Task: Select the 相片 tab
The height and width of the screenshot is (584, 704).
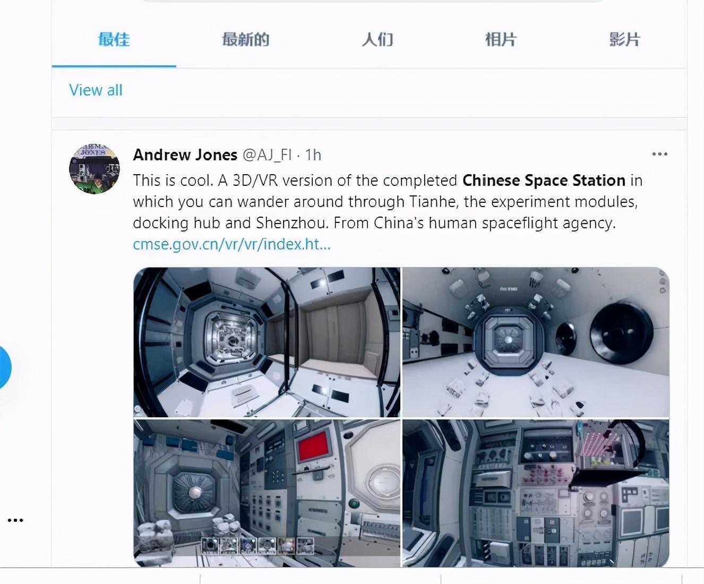Action: tap(501, 39)
